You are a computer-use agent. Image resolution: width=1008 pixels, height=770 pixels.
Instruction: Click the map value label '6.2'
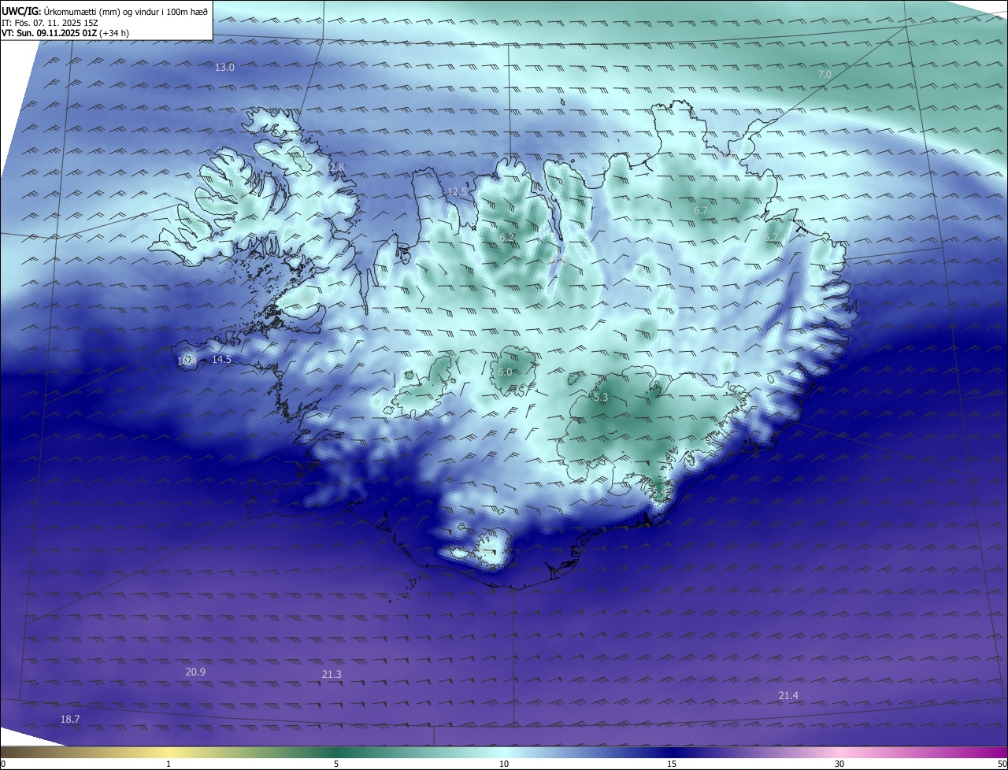coord(506,238)
